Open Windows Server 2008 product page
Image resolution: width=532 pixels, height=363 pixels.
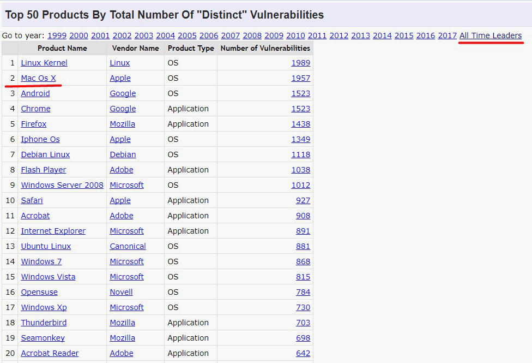62,185
